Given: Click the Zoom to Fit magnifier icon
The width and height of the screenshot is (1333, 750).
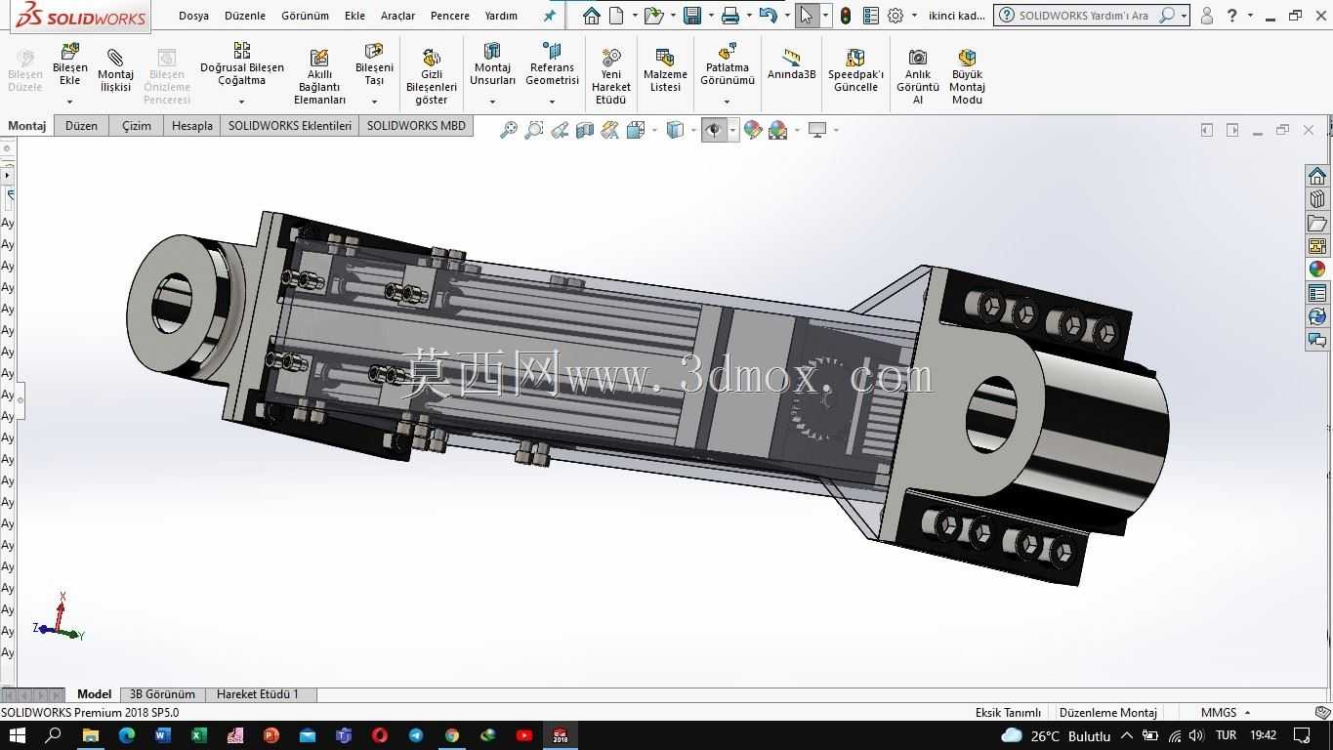Looking at the screenshot, I should [x=509, y=130].
